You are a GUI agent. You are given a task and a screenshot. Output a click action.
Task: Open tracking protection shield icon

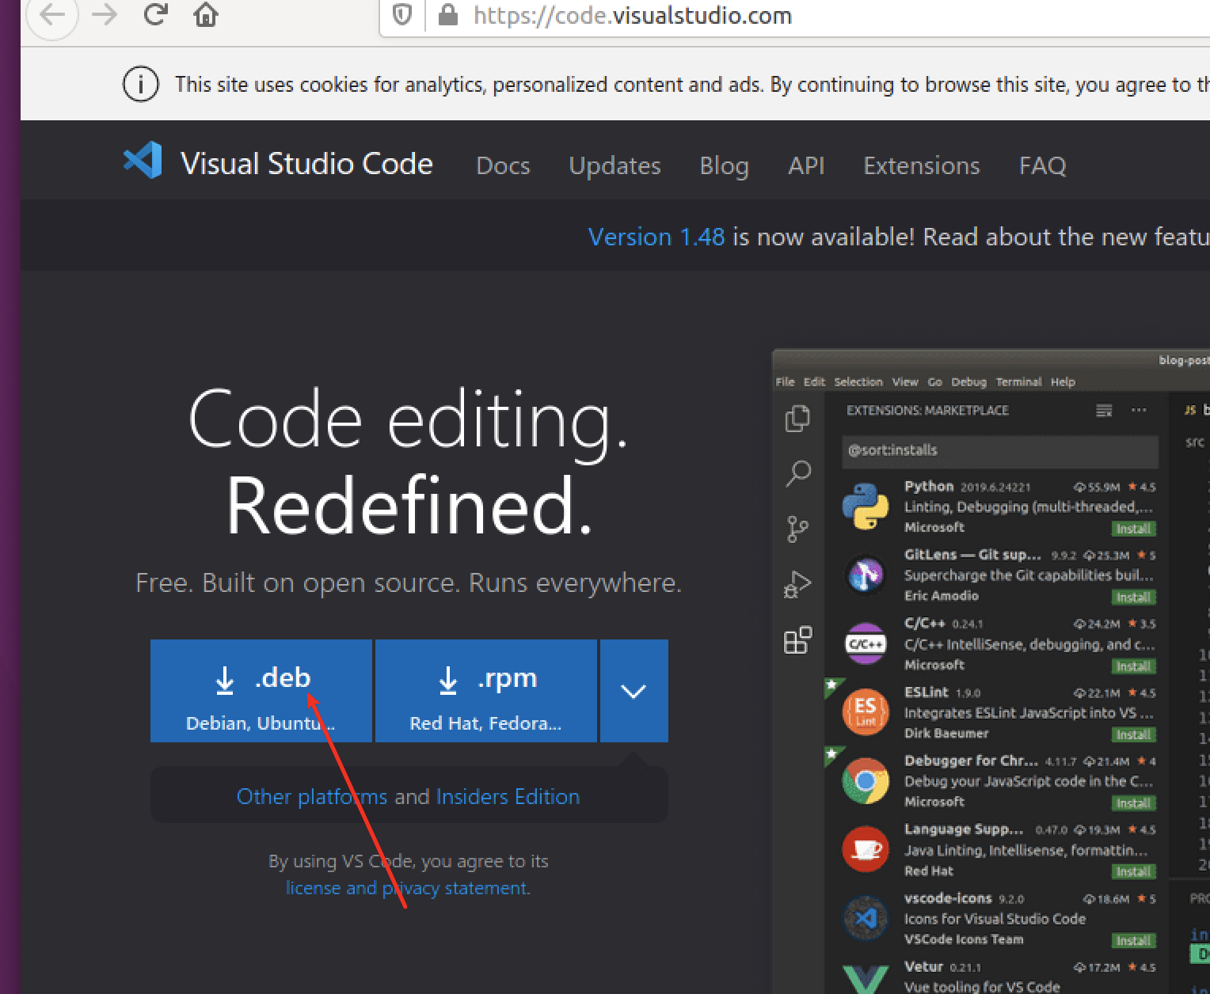[x=402, y=15]
